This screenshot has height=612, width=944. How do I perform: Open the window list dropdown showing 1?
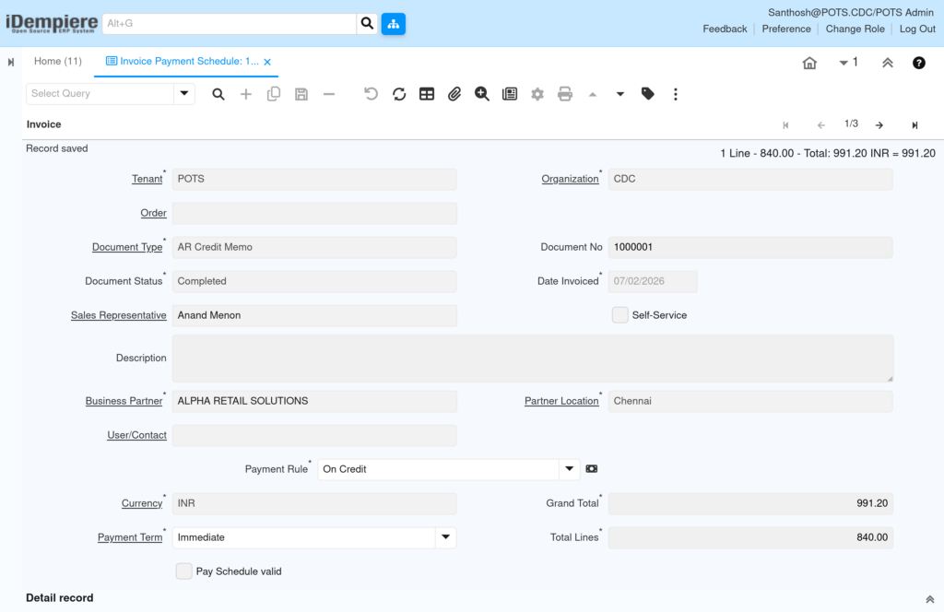848,63
